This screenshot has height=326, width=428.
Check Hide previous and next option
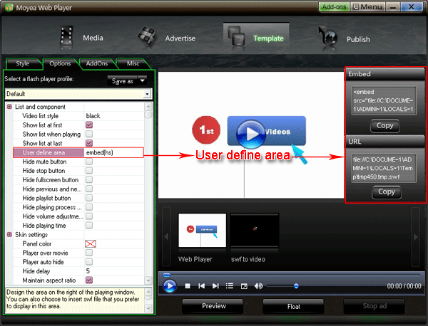(89, 189)
